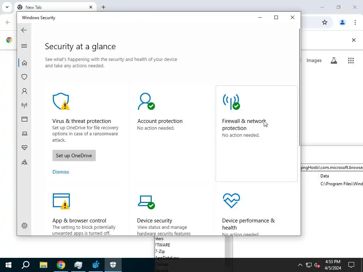This screenshot has height=272, width=363.
Task: Open App & browser control heading
Action: pos(79,220)
